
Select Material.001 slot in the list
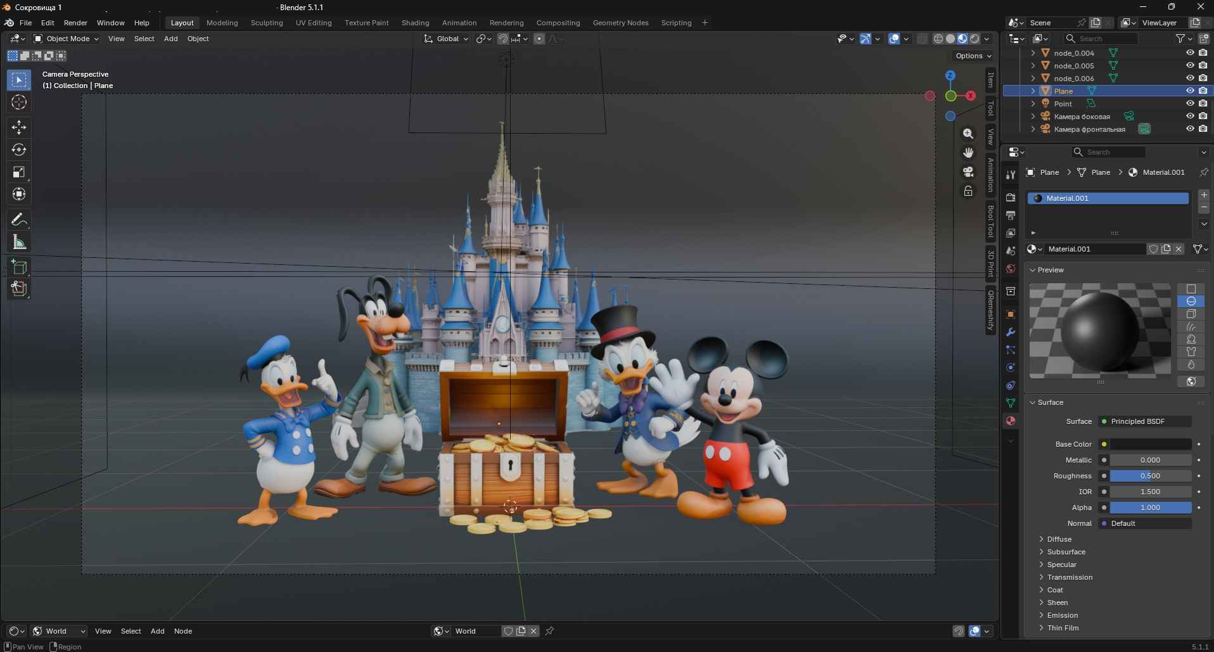pyautogui.click(x=1108, y=198)
